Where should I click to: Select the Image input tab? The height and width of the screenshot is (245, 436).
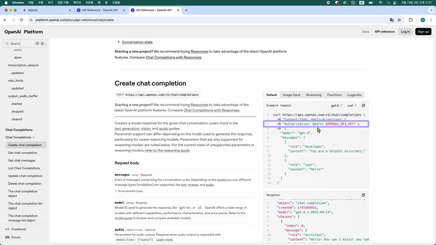[292, 95]
